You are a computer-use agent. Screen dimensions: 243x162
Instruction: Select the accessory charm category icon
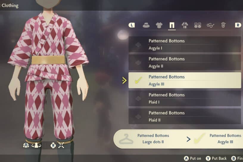pos(223,25)
